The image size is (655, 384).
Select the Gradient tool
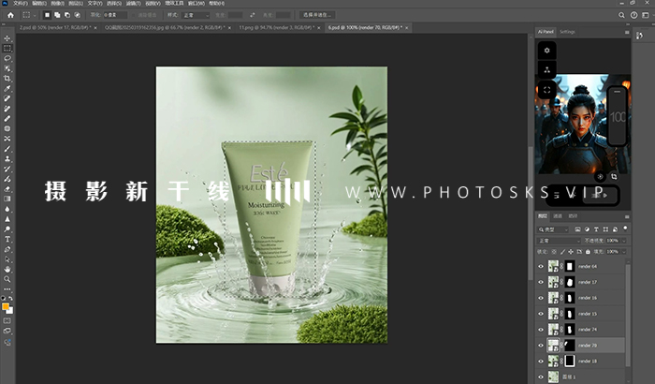(7, 199)
